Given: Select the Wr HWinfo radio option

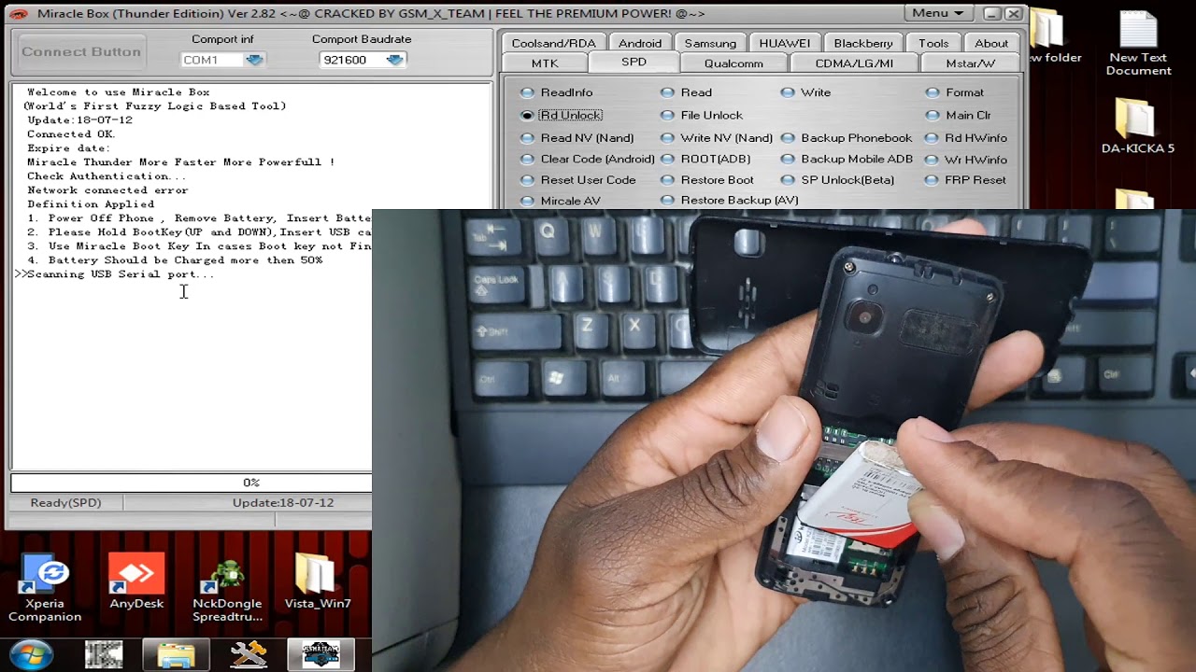Looking at the screenshot, I should pyautogui.click(x=967, y=160).
